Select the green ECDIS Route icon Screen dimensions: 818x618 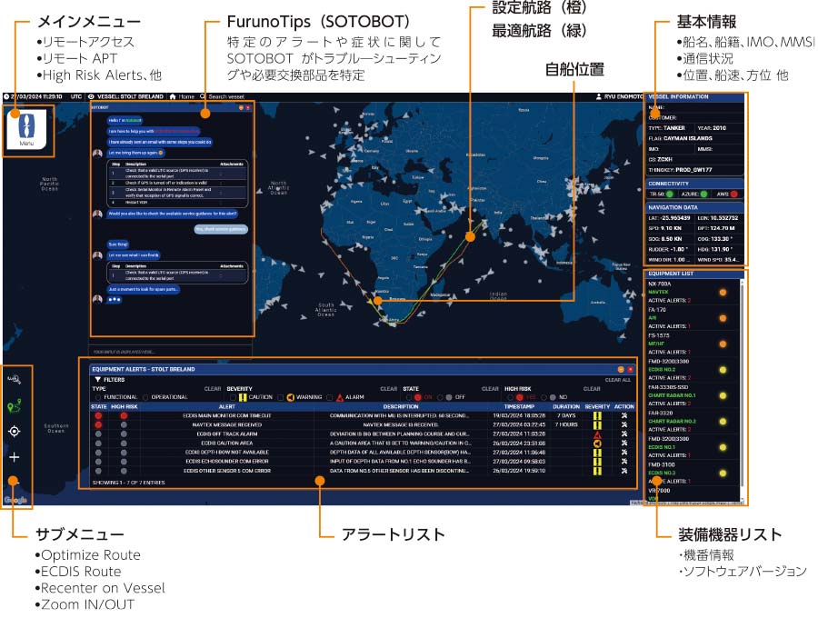click(x=14, y=405)
